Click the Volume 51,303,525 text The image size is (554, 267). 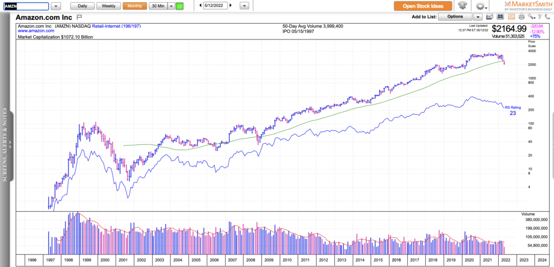pyautogui.click(x=508, y=36)
